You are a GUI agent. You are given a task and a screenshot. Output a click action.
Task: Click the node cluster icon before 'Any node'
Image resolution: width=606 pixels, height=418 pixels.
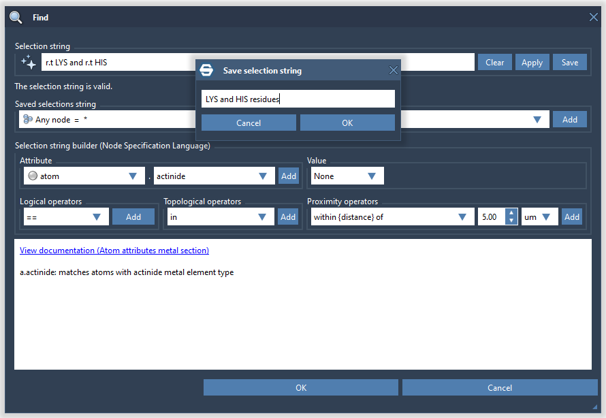click(27, 119)
